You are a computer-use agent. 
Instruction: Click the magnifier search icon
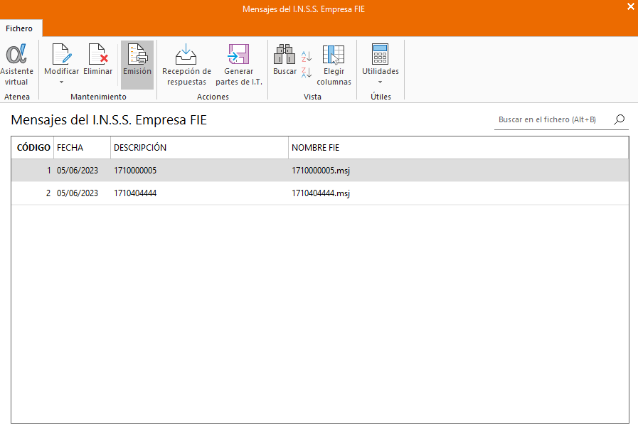point(620,119)
